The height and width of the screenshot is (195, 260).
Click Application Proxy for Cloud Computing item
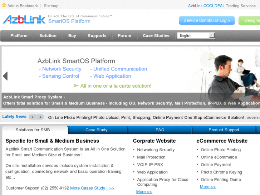[x=163, y=182]
